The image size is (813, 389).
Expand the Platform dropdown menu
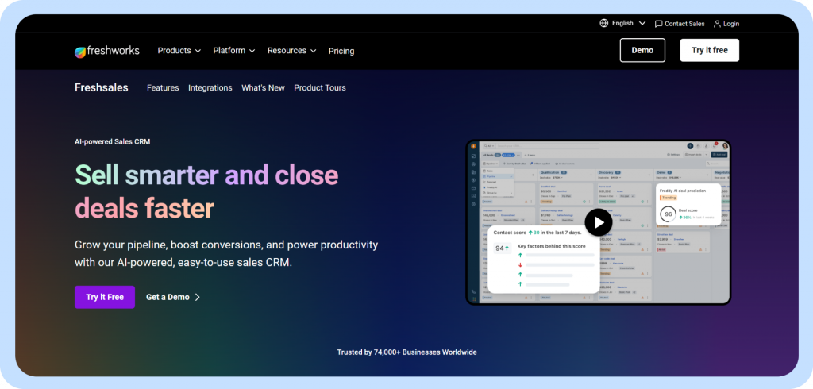coord(233,51)
